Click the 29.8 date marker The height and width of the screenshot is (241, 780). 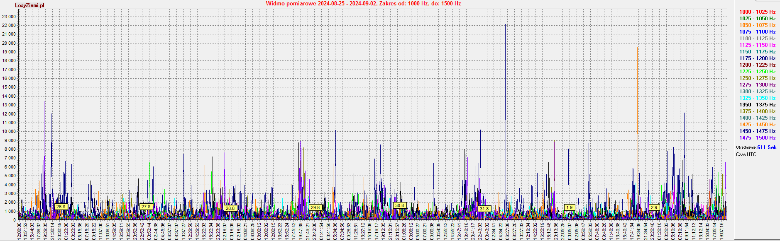pos(315,207)
